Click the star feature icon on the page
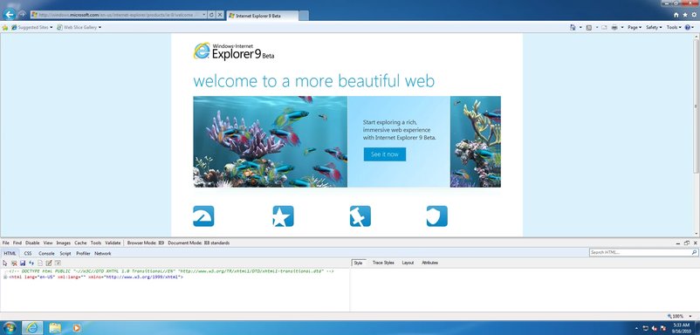 tap(283, 215)
